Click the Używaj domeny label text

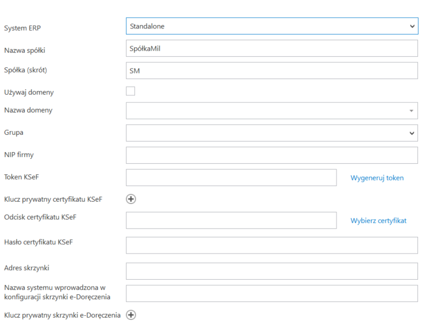coord(29,92)
